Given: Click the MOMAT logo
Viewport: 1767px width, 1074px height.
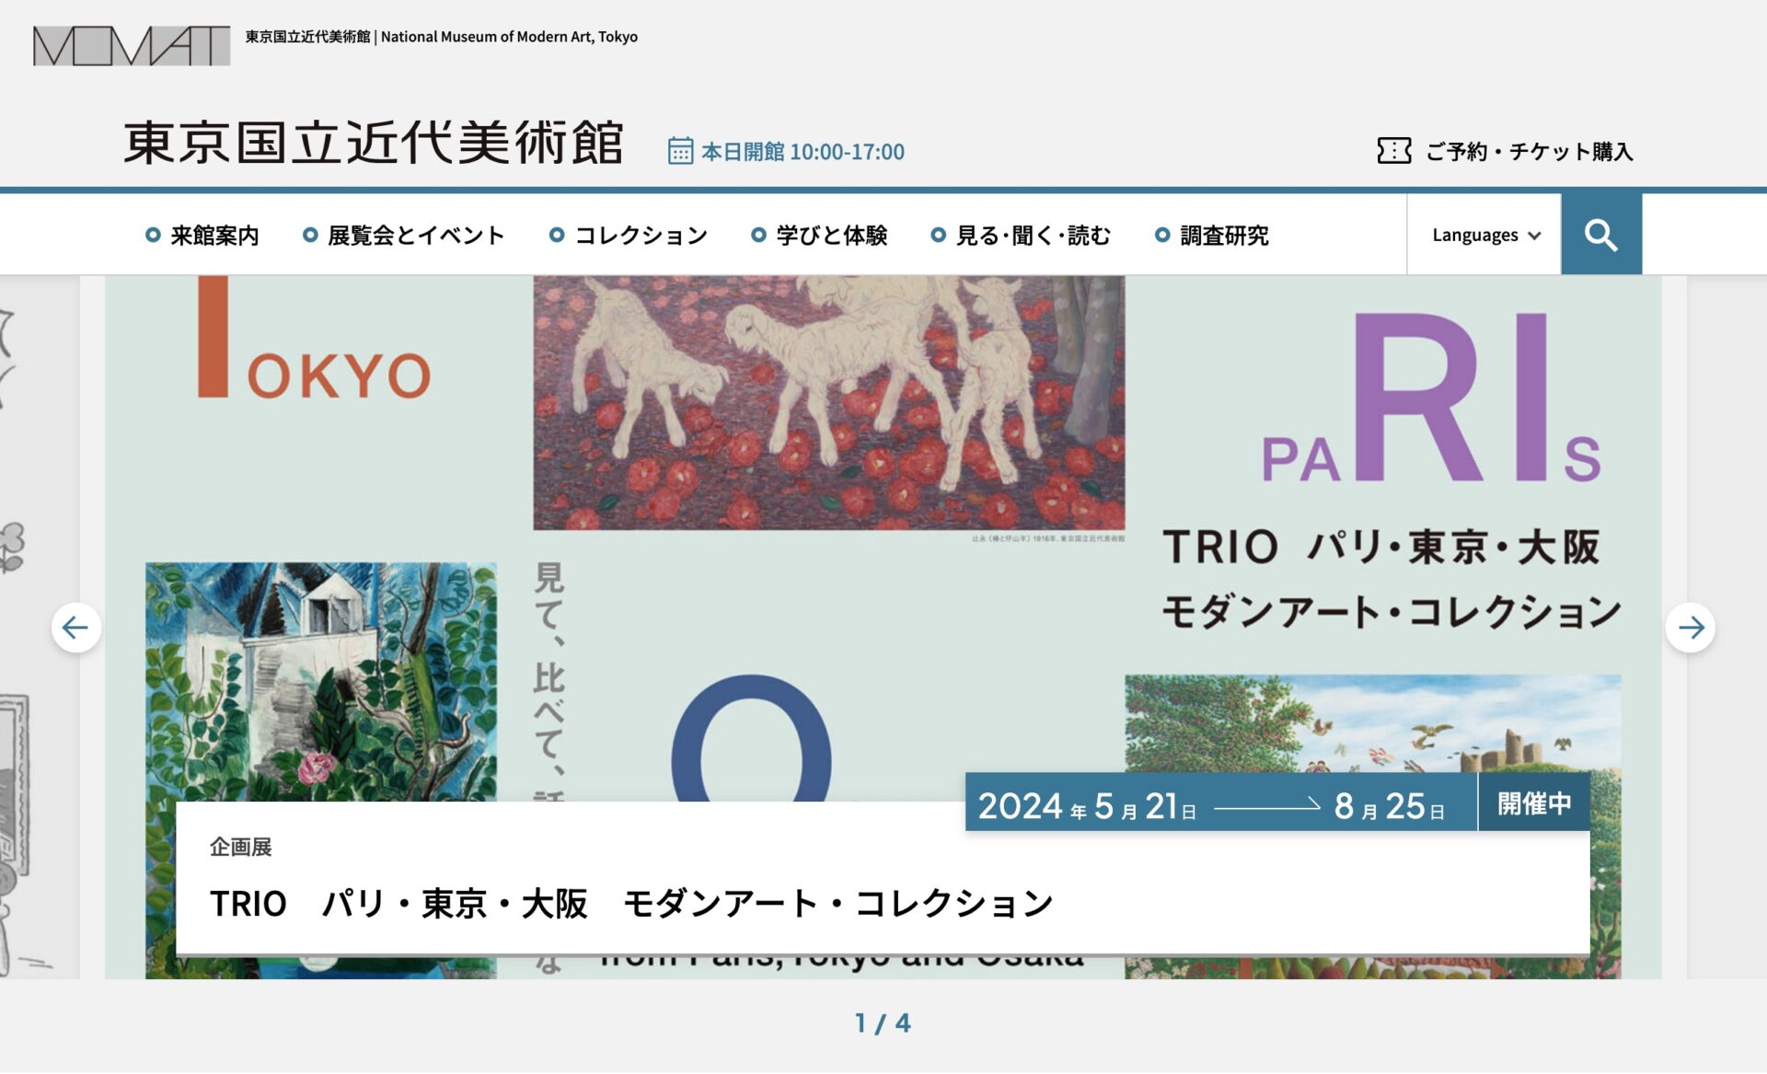Looking at the screenshot, I should (132, 45).
